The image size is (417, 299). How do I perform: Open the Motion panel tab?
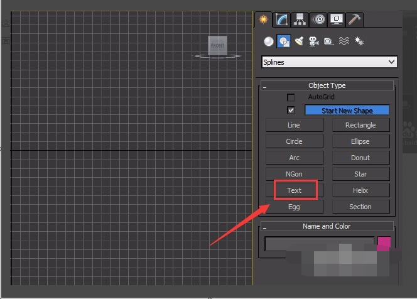tap(318, 19)
